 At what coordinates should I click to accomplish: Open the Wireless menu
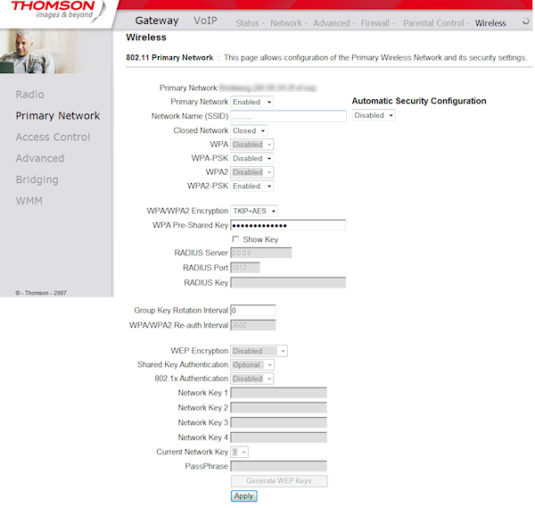(490, 23)
